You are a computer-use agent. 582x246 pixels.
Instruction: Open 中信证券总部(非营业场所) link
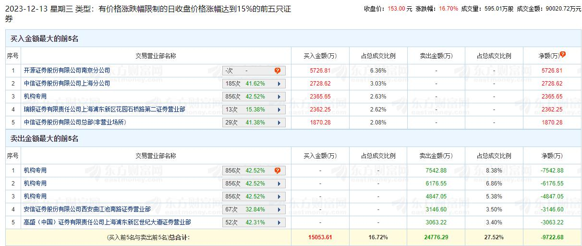click(75, 123)
